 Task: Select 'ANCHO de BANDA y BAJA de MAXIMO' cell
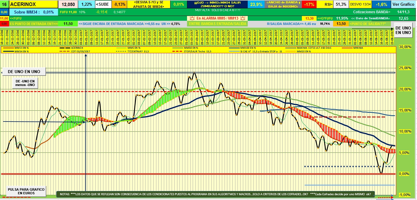[x=283, y=5]
